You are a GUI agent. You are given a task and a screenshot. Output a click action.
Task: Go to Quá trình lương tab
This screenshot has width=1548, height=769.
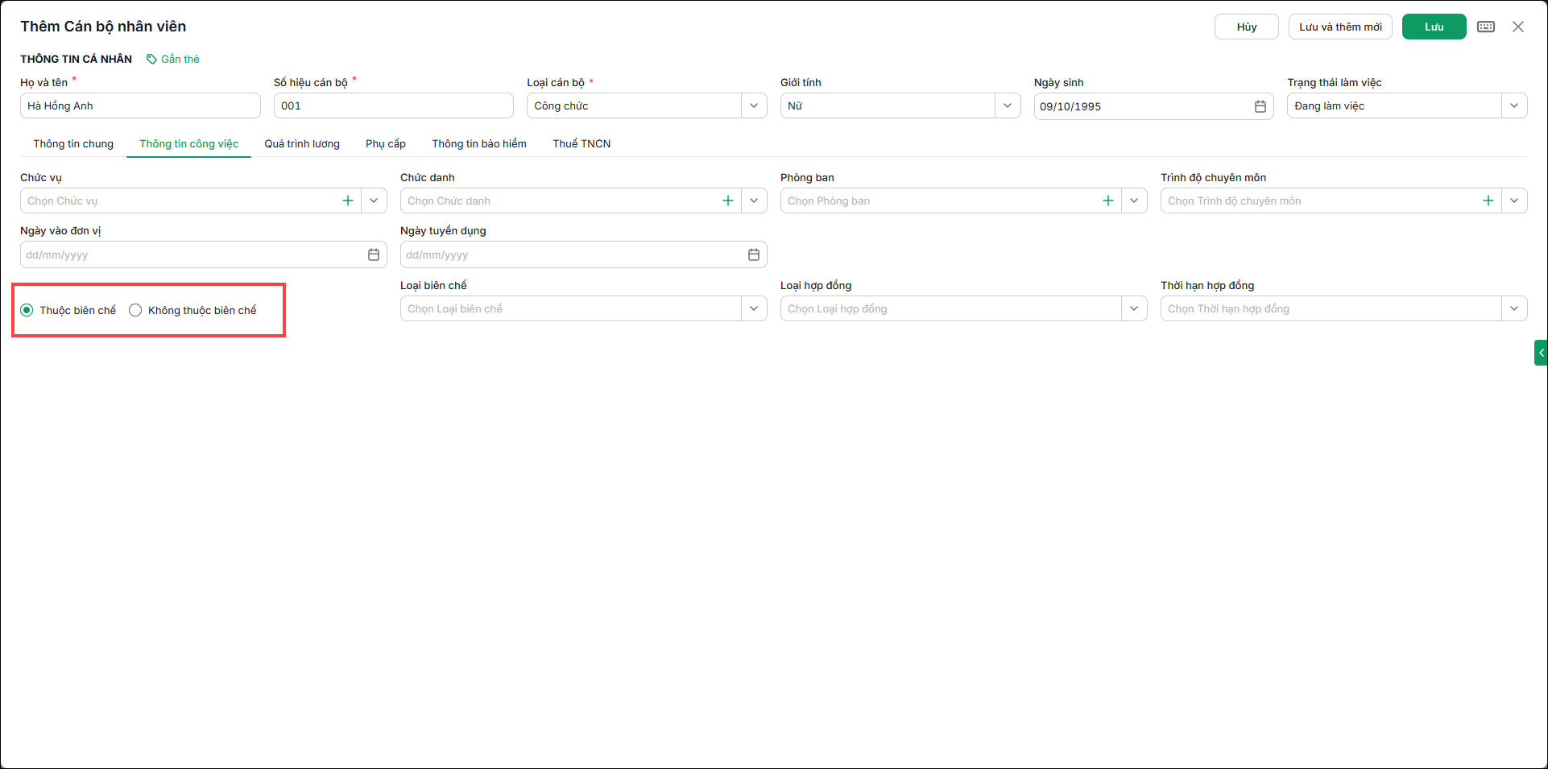click(302, 143)
